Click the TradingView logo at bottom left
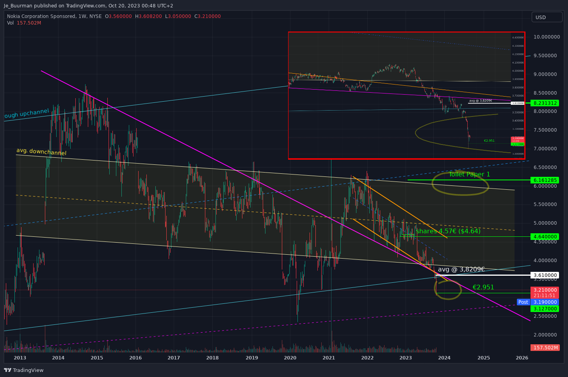 point(24,370)
